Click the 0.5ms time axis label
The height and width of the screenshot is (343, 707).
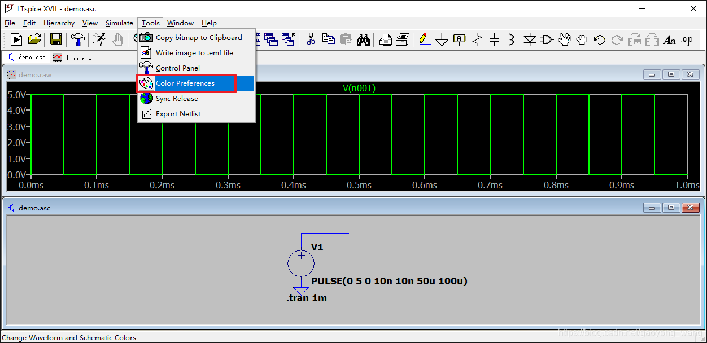click(x=359, y=185)
